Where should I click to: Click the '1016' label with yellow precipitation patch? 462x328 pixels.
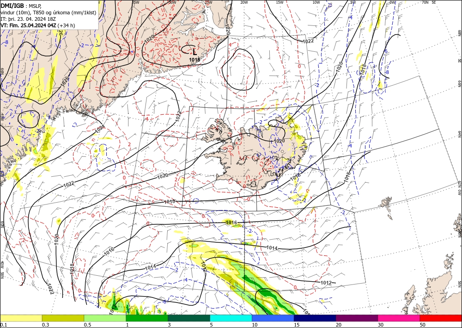231,223
